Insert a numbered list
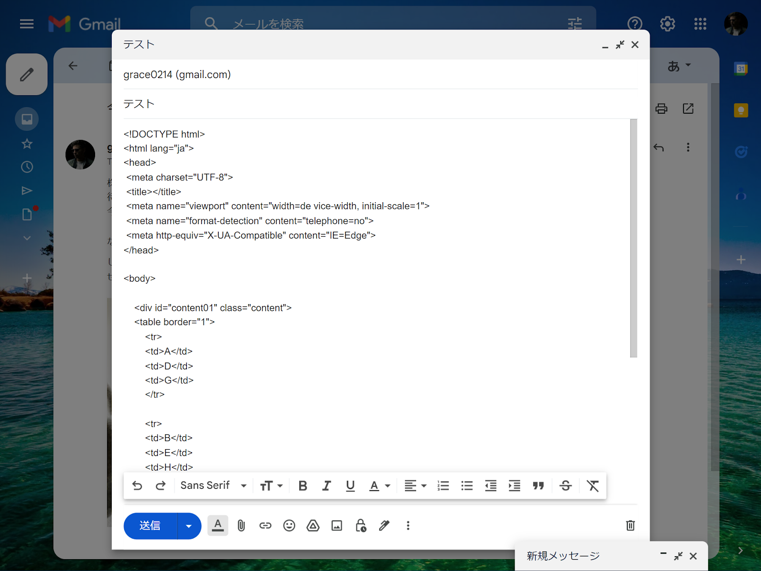 [x=443, y=486]
